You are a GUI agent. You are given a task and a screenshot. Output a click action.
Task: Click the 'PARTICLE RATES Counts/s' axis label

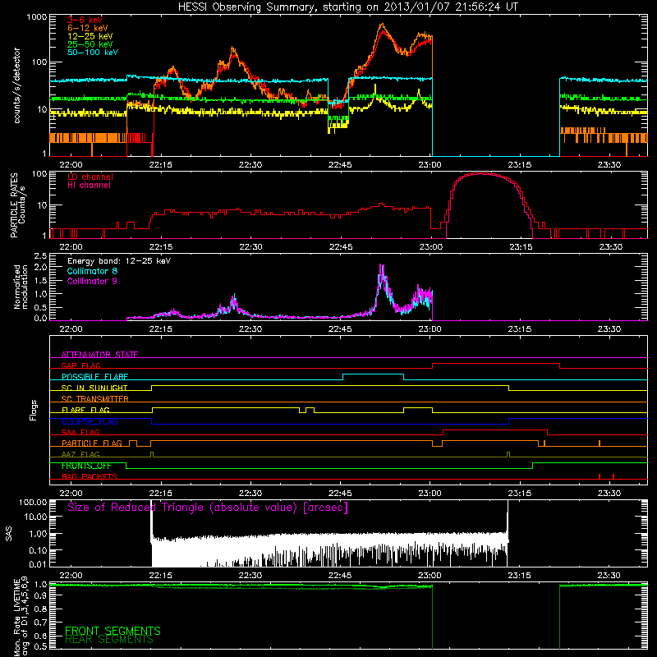pyautogui.click(x=17, y=205)
